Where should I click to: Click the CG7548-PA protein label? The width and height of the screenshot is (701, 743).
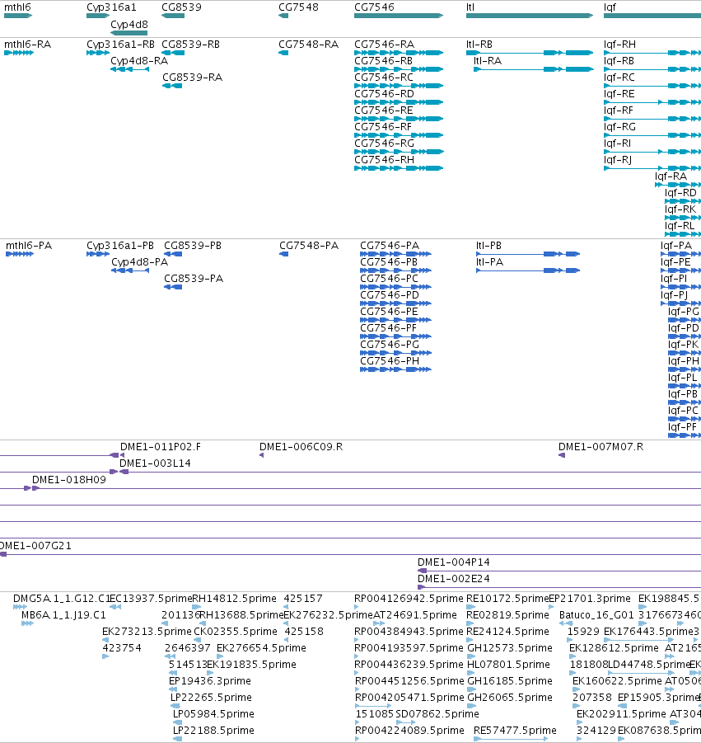pos(309,246)
